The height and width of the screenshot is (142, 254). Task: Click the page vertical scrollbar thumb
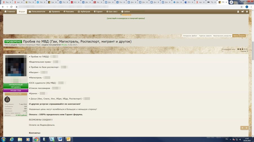tap(253, 51)
